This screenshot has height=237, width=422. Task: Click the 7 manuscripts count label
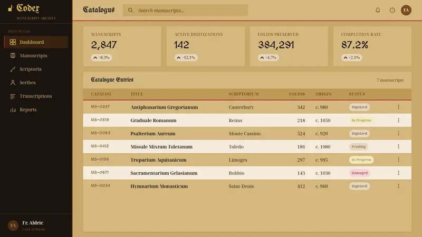coord(390,80)
